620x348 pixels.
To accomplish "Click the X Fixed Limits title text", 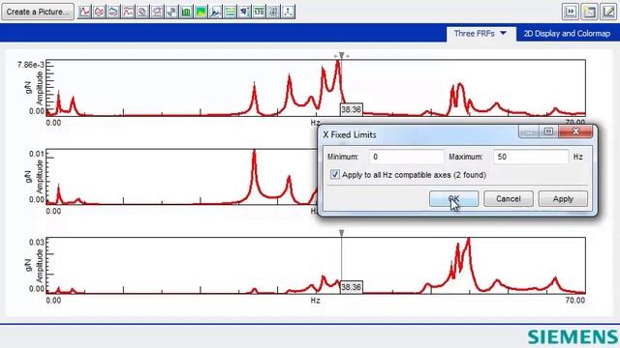I will [x=350, y=134].
